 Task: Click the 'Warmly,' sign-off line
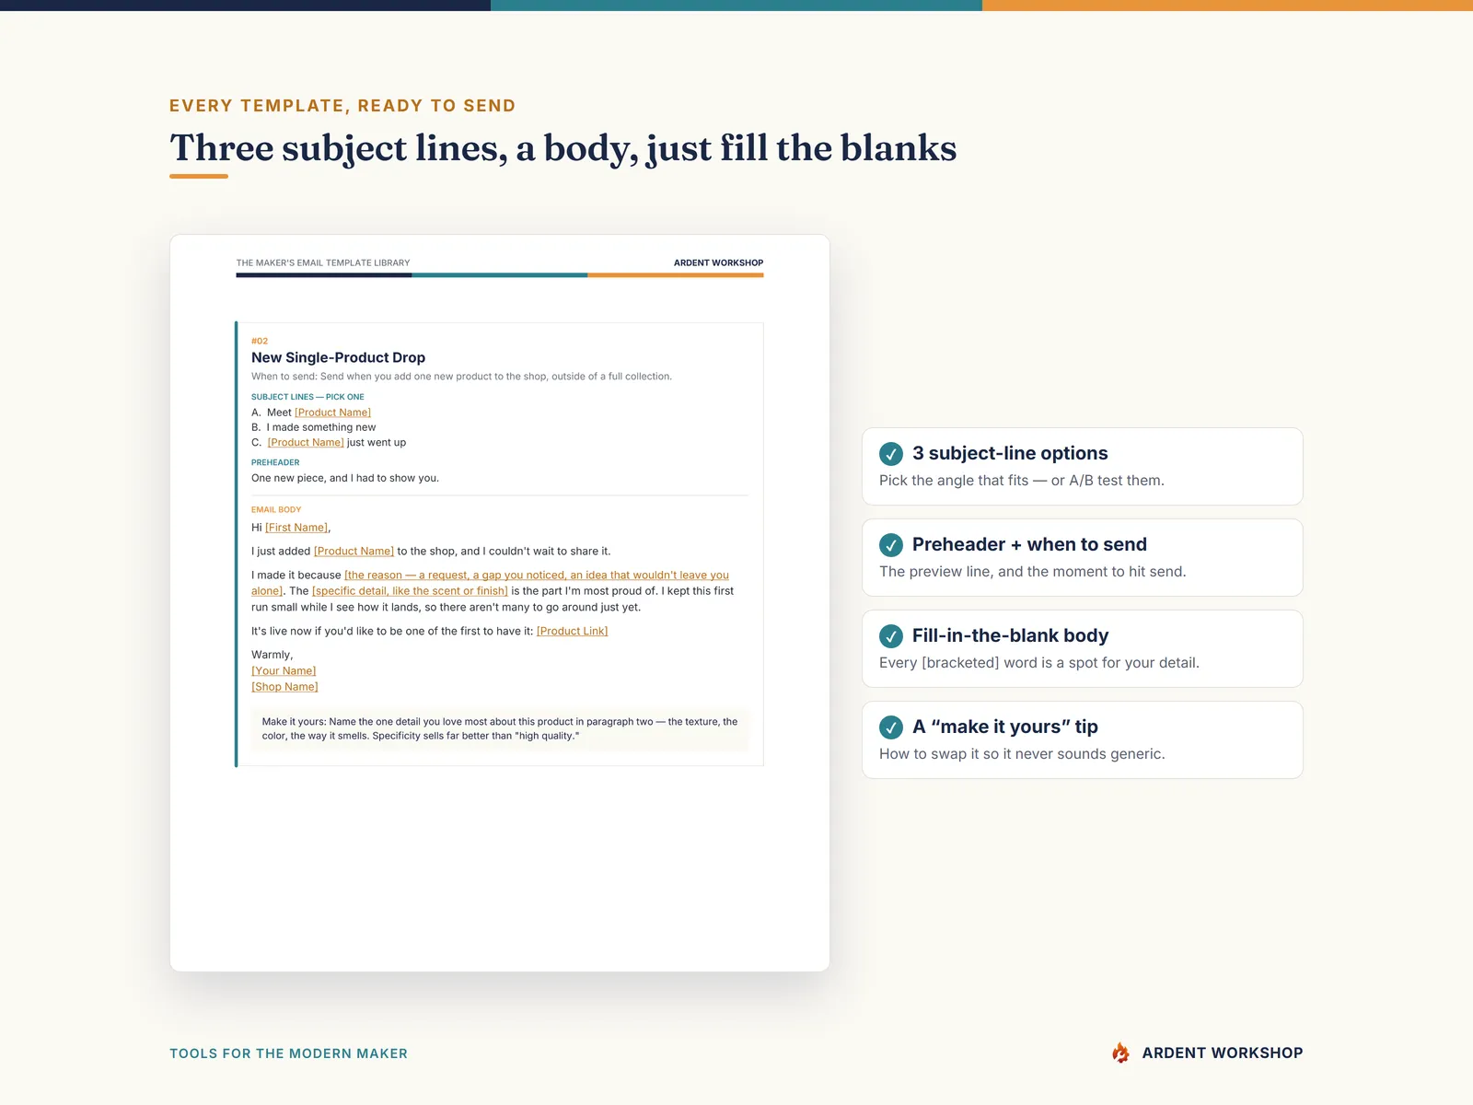point(273,655)
